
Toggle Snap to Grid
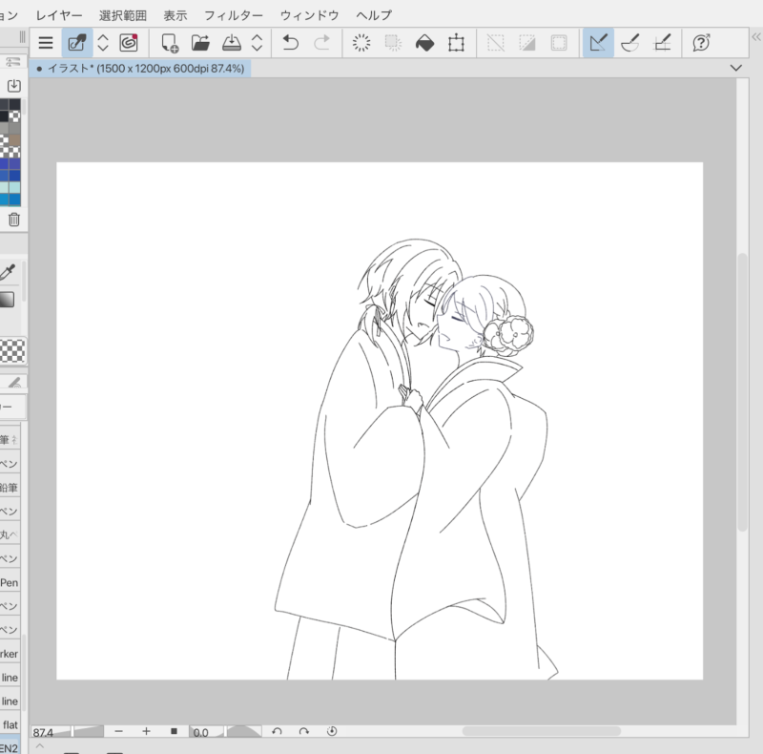tap(662, 43)
